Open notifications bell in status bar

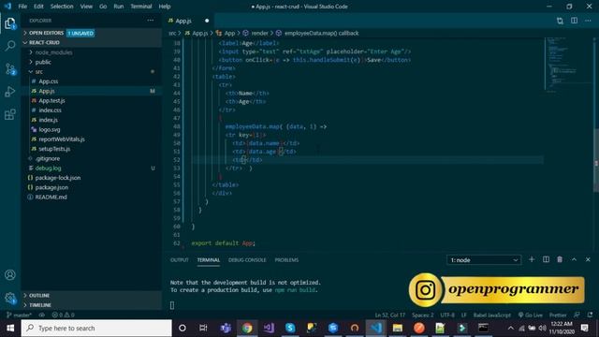point(591,315)
